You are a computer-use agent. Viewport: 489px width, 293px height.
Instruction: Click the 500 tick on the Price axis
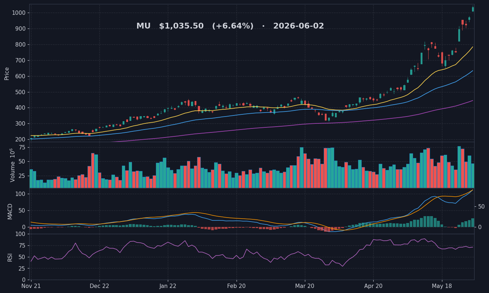tap(20, 92)
